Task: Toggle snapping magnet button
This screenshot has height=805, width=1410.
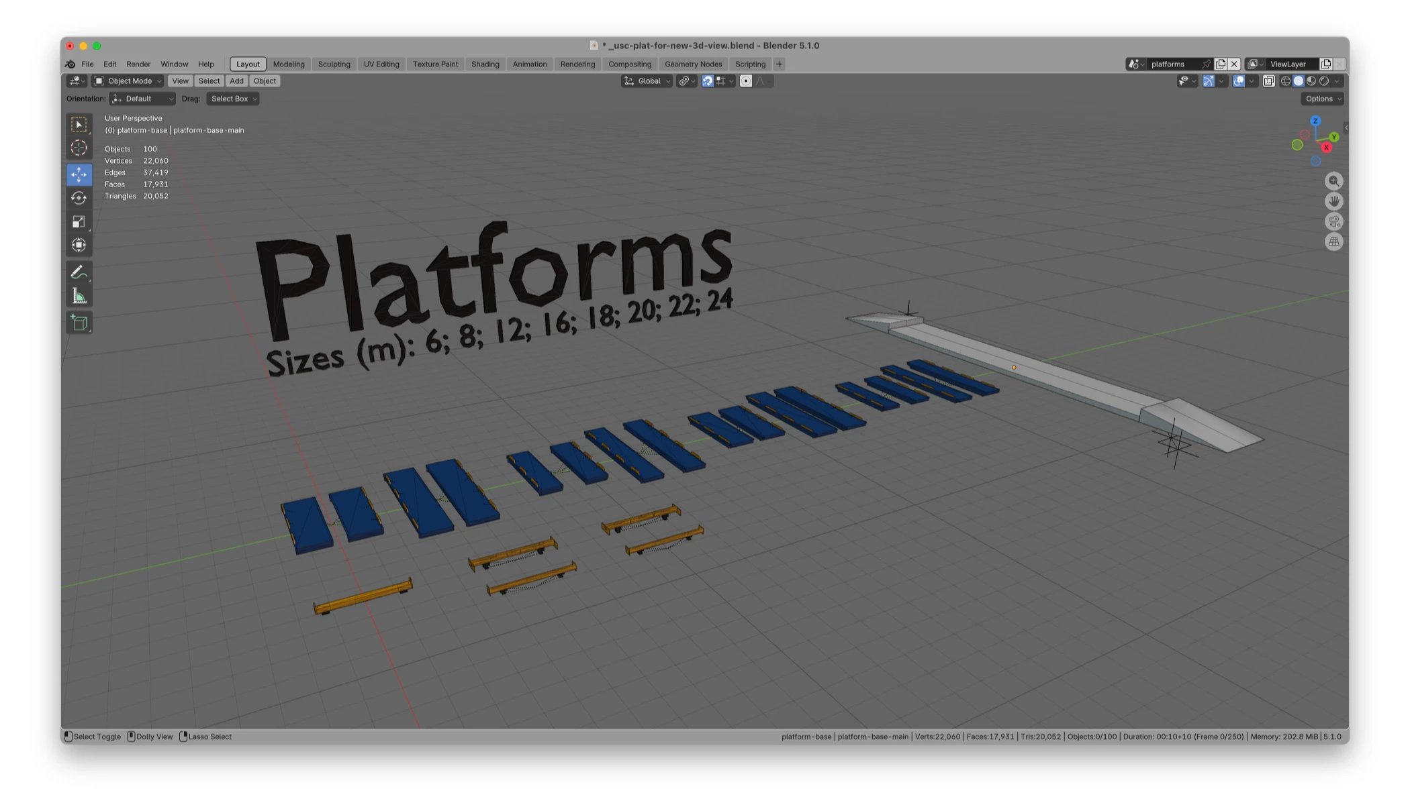Action: coord(707,81)
